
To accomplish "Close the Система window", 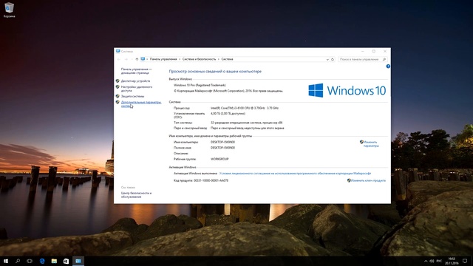I will (x=385, y=51).
